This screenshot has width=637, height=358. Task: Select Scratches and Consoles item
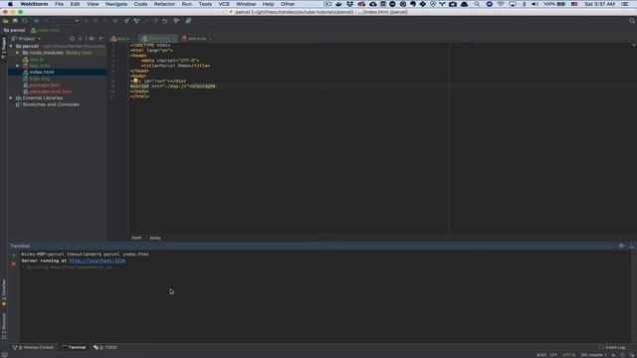tap(58, 104)
